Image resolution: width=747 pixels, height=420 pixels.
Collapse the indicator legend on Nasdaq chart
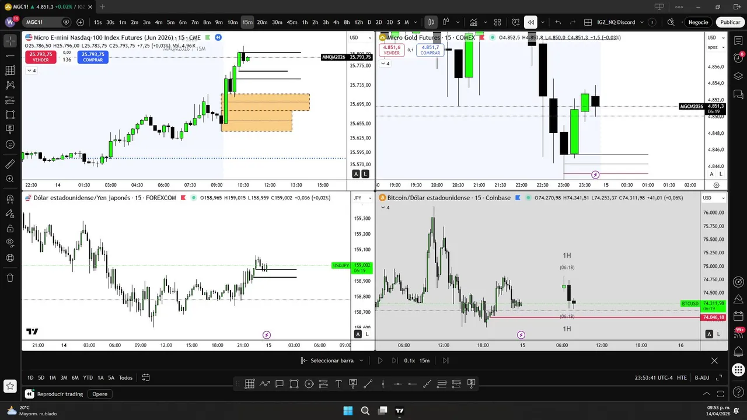[x=32, y=70]
